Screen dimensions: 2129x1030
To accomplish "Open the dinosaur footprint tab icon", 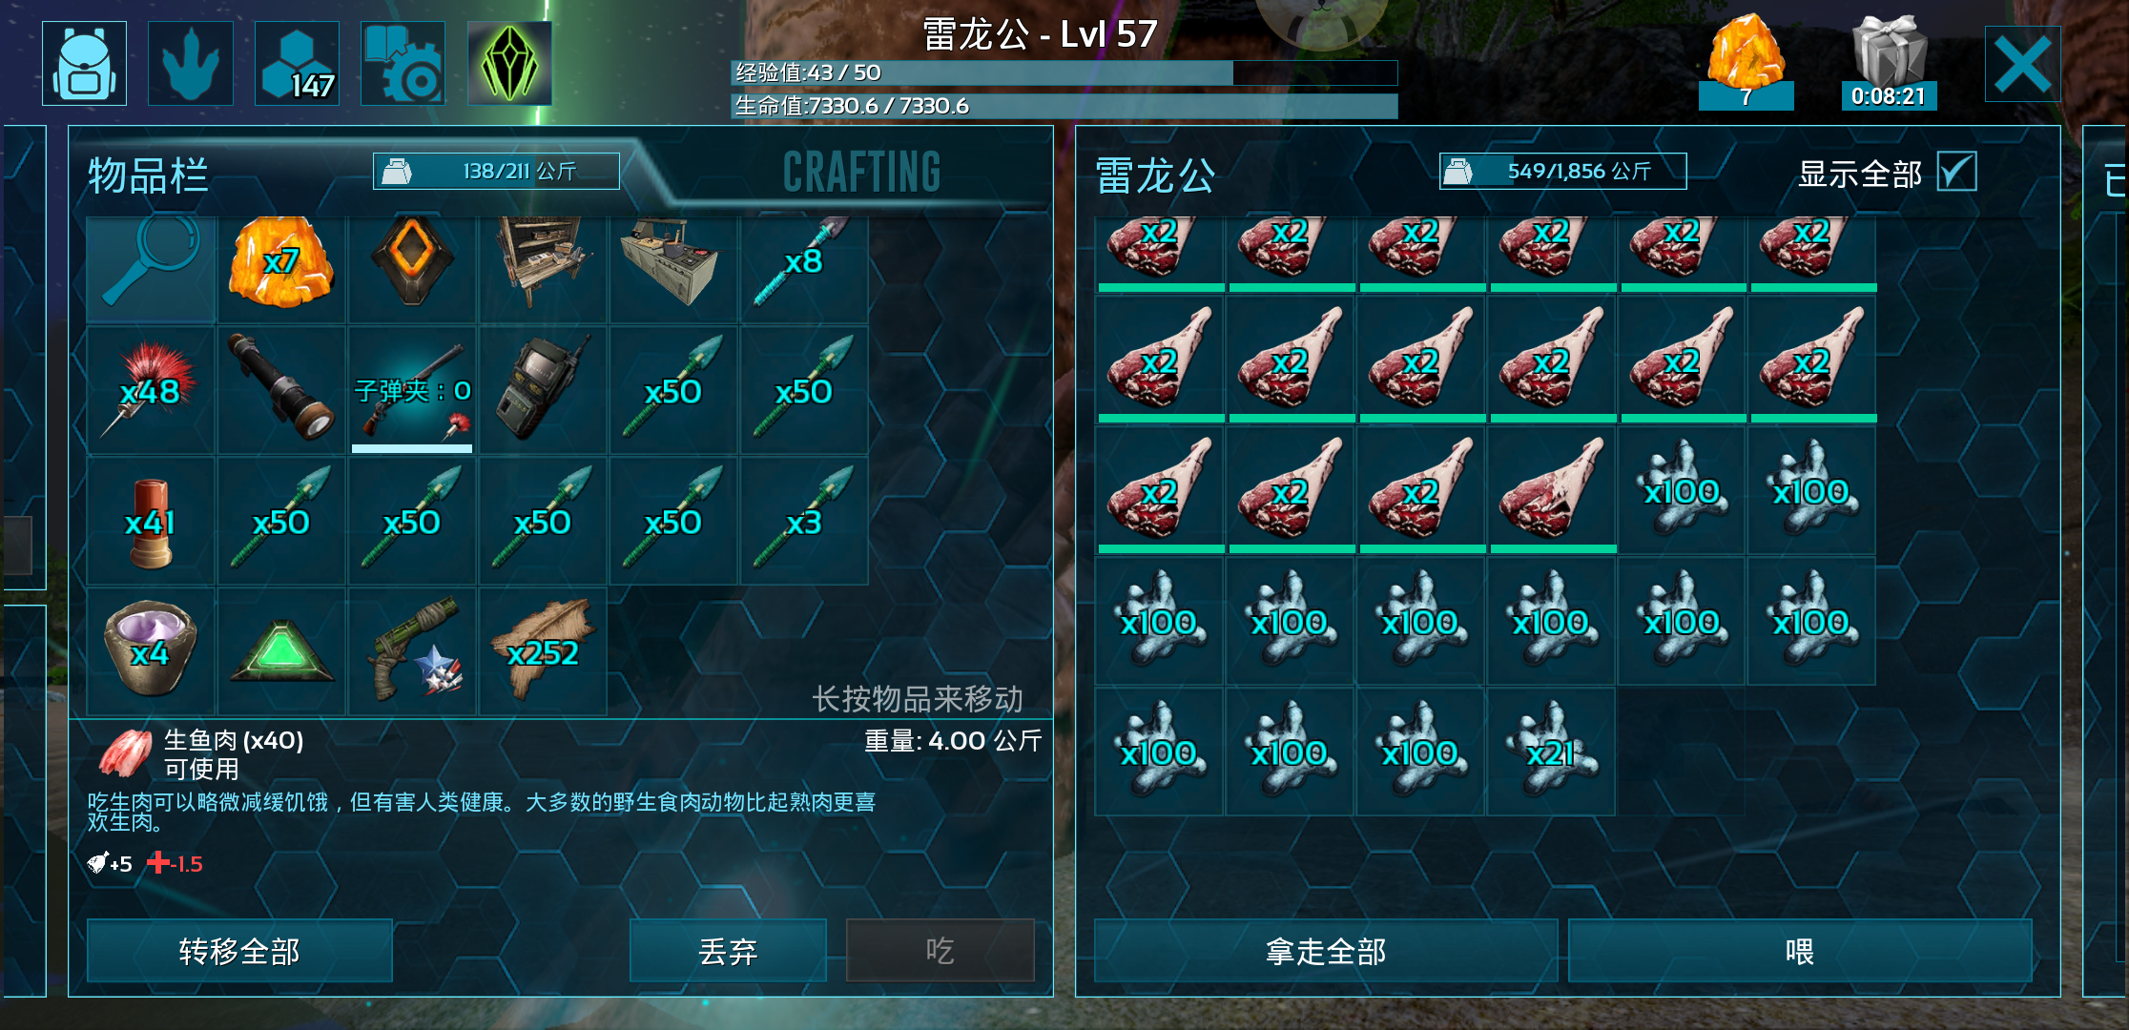I will click(191, 63).
